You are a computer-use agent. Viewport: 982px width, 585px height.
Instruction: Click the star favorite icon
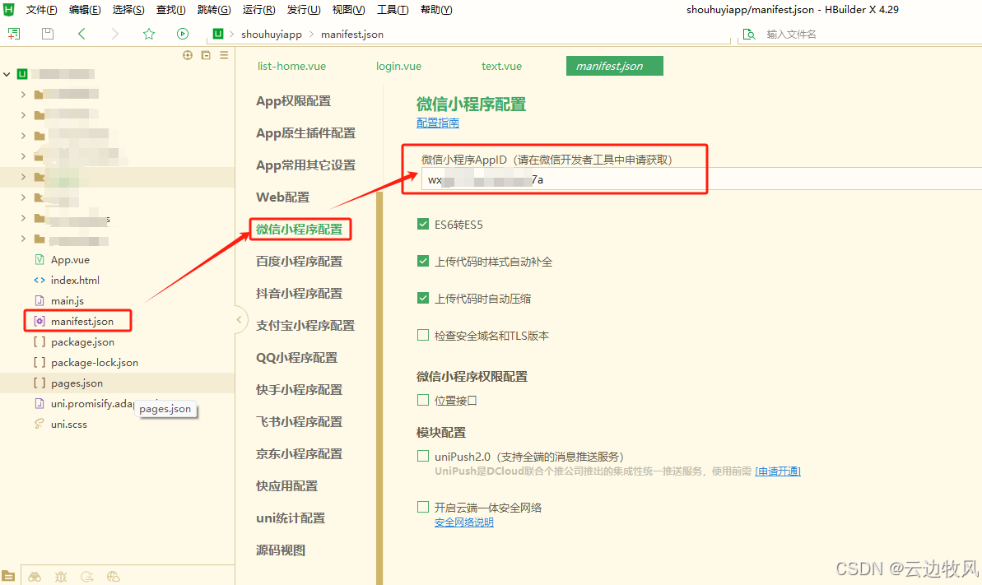[148, 34]
